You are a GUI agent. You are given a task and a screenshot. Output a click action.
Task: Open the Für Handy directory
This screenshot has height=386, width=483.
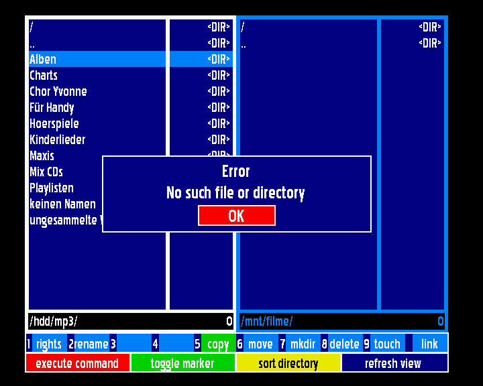(x=52, y=107)
